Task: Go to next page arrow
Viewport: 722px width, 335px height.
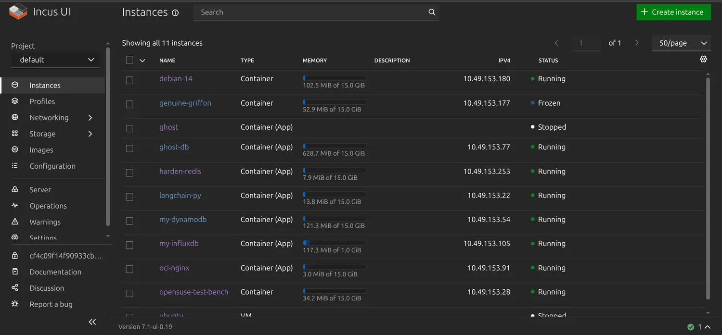Action: click(x=637, y=43)
